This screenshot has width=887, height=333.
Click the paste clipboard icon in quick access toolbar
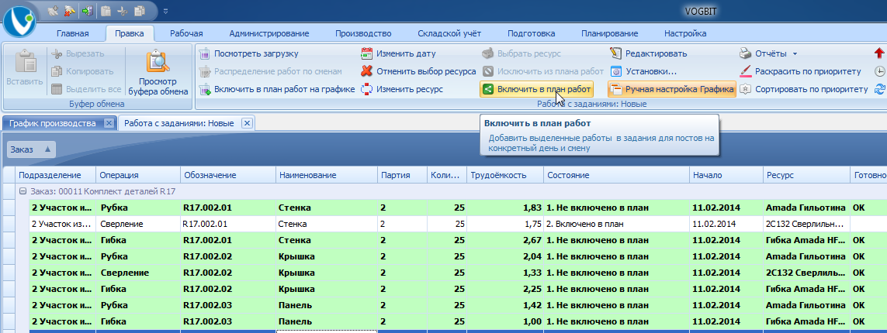click(106, 10)
